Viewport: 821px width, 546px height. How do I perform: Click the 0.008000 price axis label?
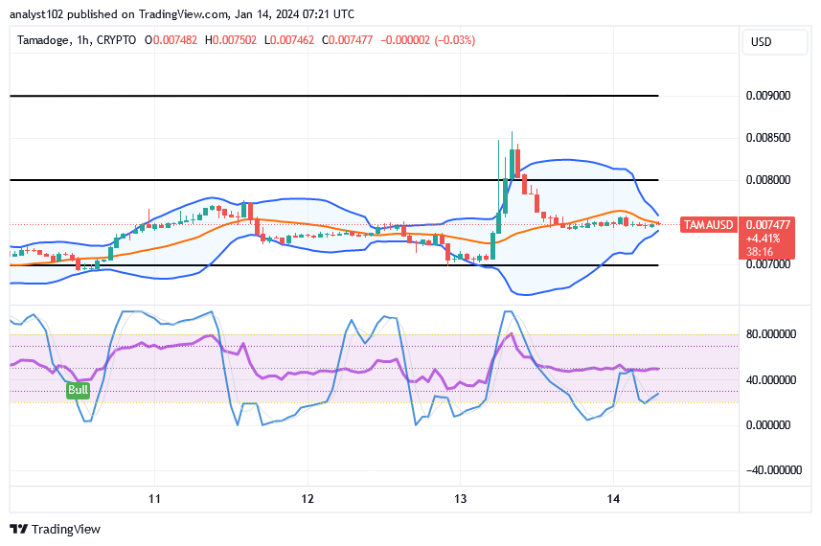pos(768,180)
